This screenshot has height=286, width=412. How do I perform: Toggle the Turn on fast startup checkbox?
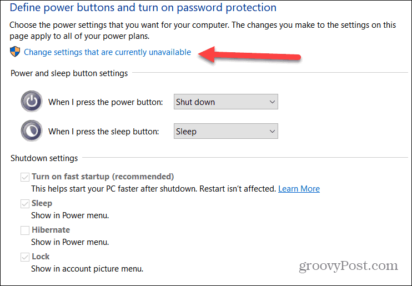coord(24,177)
